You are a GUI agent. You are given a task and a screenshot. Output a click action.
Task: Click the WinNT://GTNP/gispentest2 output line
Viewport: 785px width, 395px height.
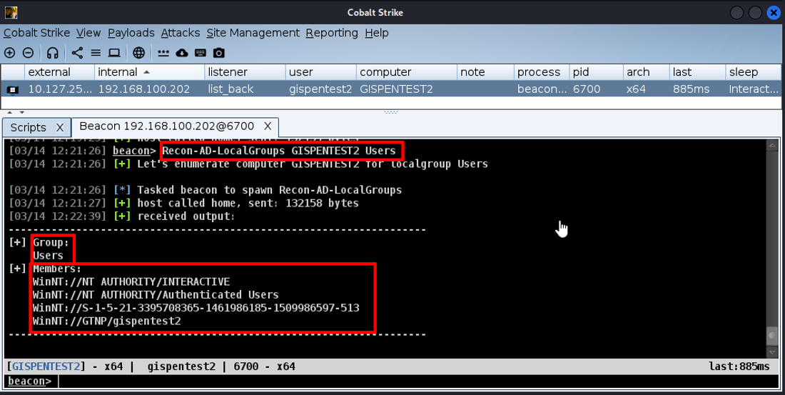(x=106, y=321)
